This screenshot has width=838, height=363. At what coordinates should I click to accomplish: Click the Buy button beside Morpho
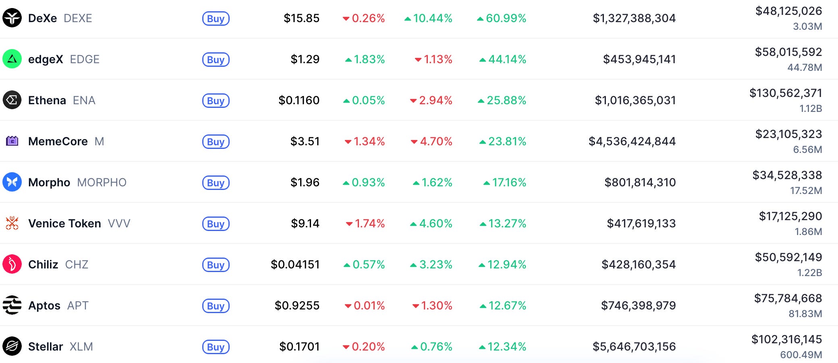coord(216,183)
